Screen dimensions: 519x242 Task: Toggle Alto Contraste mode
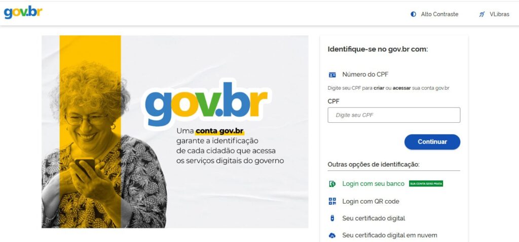click(x=434, y=14)
